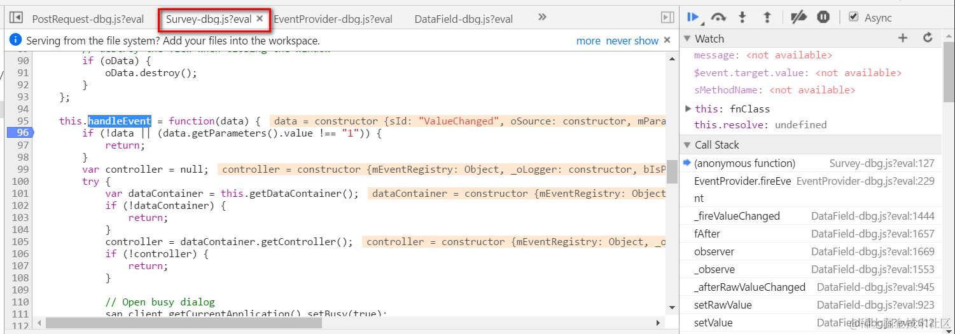Set a breakpoint on line 99

point(22,169)
